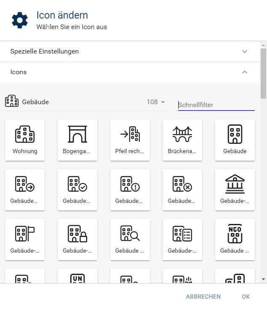Choose the columned bank building icon
This screenshot has height=310, width=267.
click(235, 189)
